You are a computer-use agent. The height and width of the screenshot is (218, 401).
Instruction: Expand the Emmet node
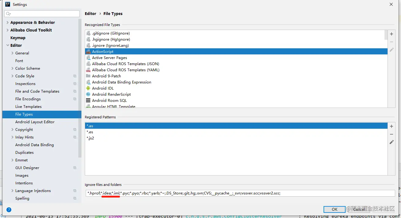coord(12,160)
